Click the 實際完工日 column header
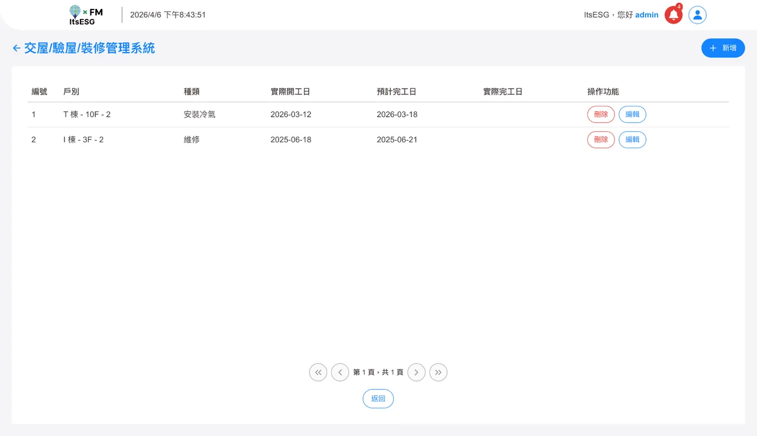This screenshot has width=757, height=436. (503, 92)
